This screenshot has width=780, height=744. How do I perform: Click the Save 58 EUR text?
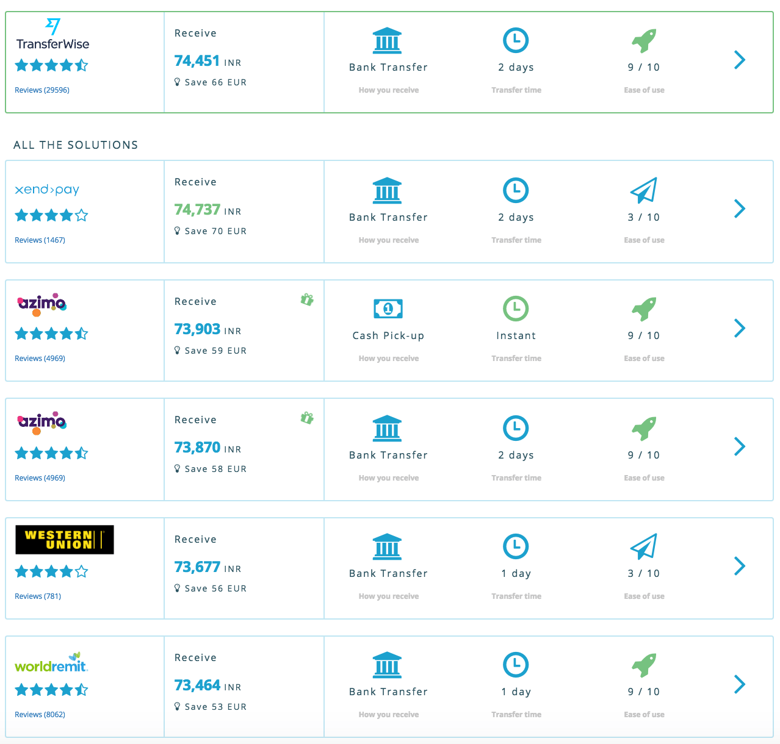tap(215, 469)
